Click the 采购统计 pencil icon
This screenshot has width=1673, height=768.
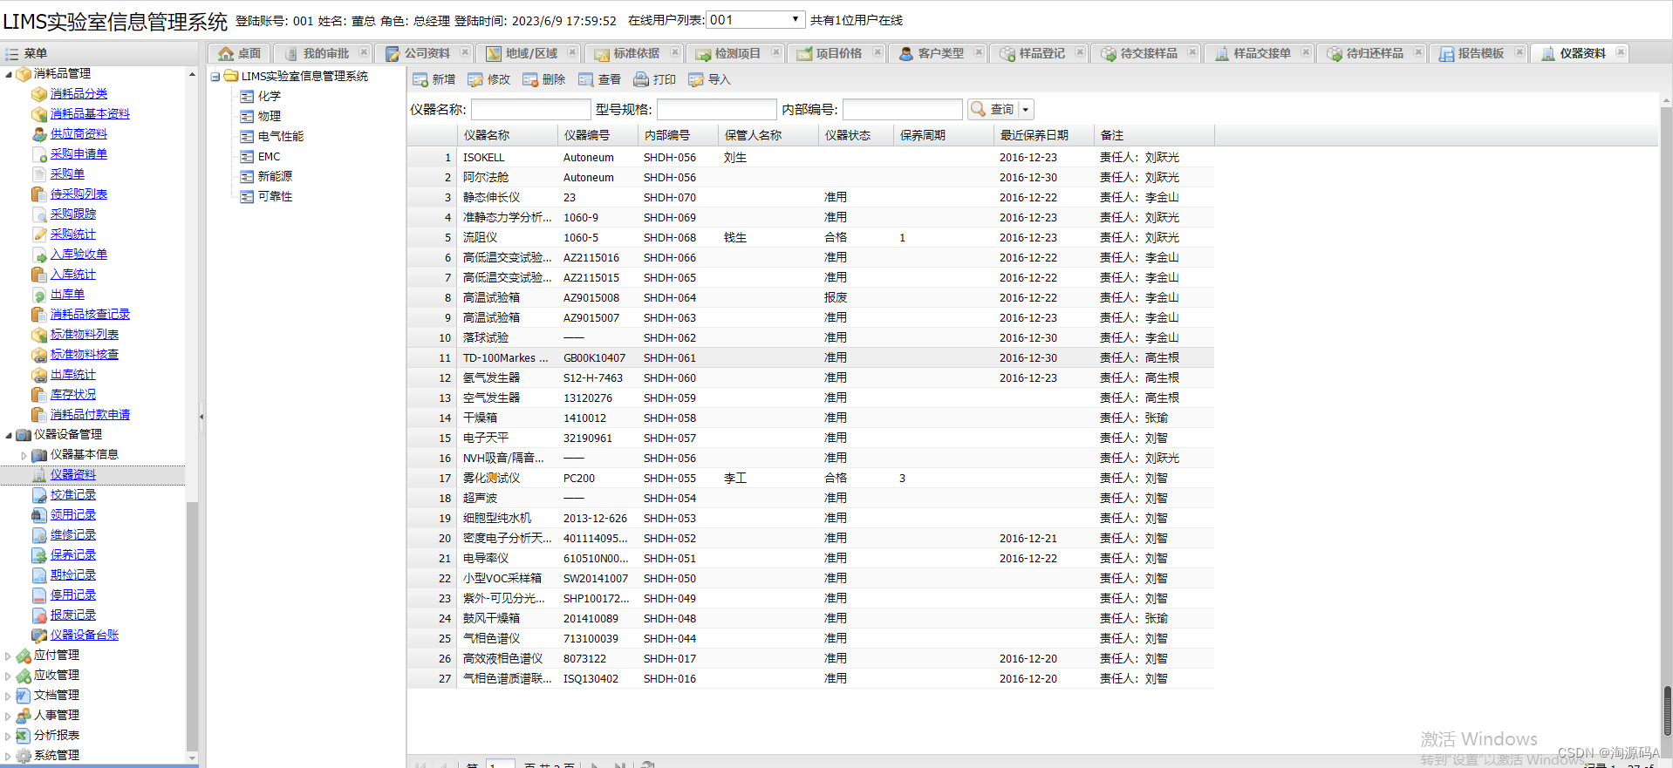pyautogui.click(x=39, y=234)
